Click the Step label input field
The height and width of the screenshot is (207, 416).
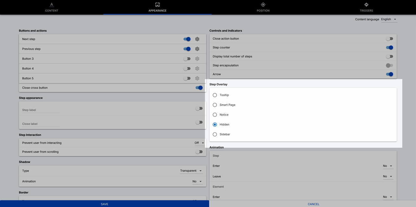click(x=41, y=110)
